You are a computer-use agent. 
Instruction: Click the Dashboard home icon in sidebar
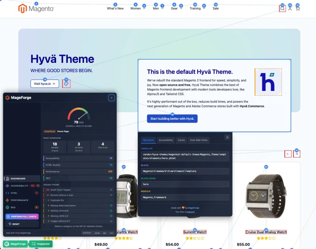point(8,178)
